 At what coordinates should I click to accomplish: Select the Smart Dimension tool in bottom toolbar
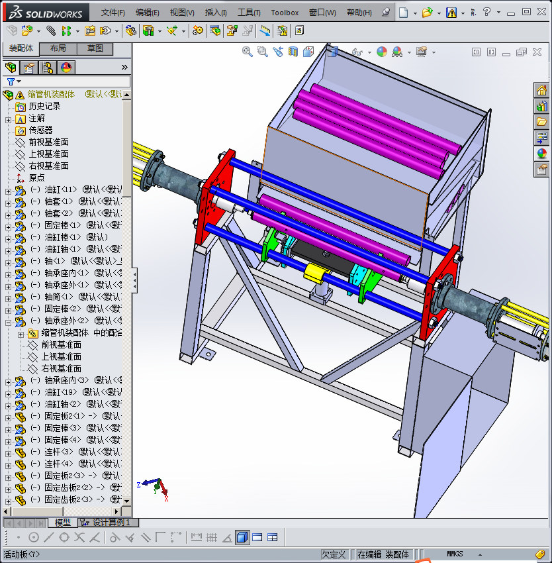click(197, 537)
